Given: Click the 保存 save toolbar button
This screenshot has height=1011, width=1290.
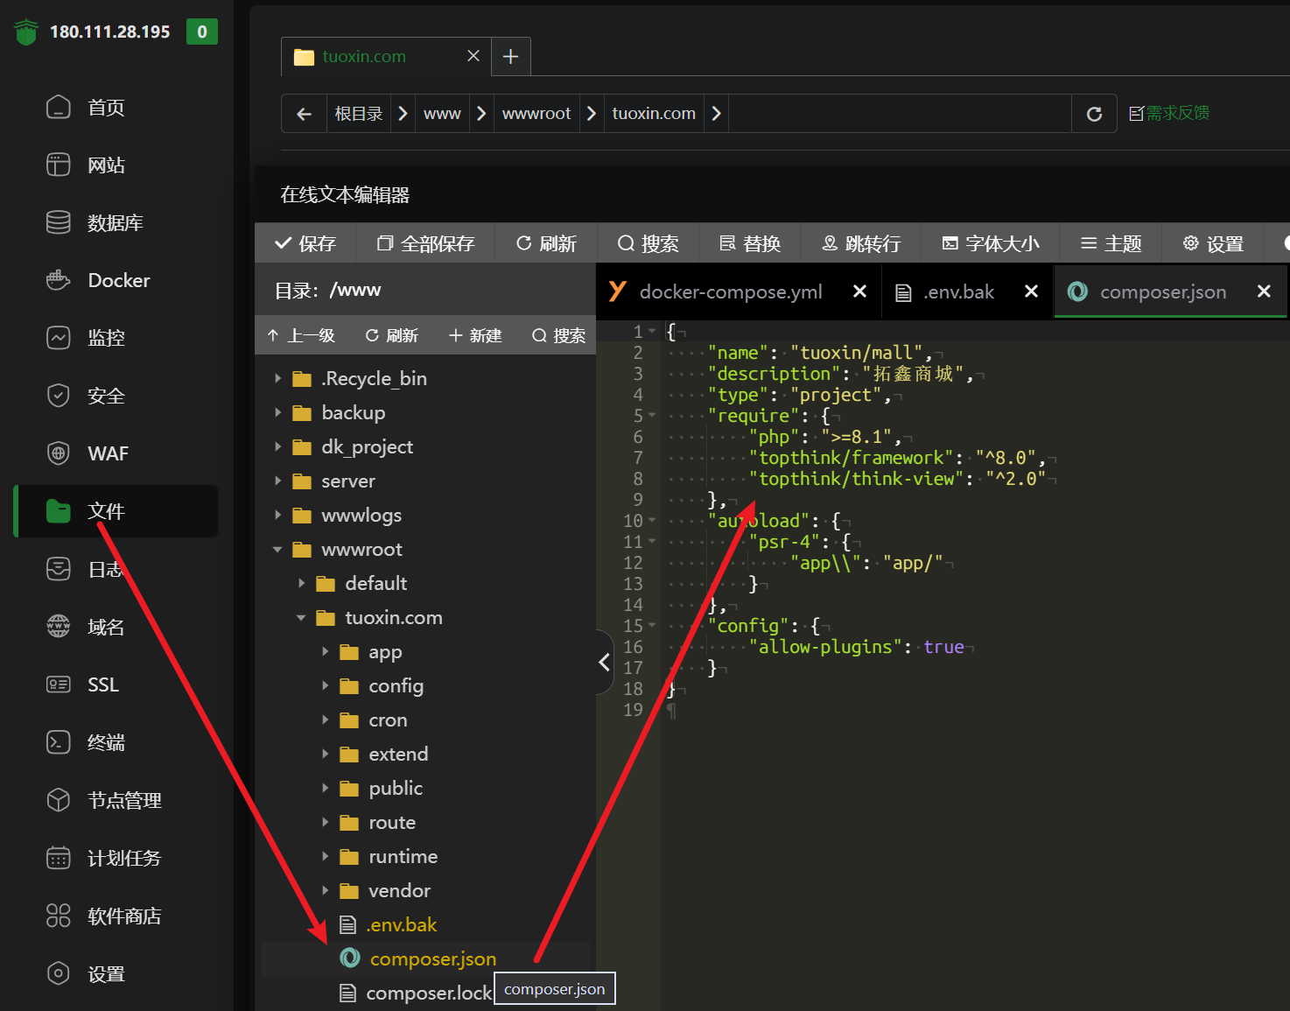Looking at the screenshot, I should tap(305, 243).
